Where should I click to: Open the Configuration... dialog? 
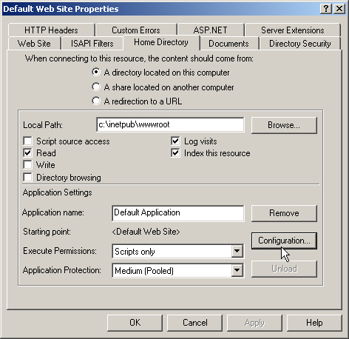click(284, 241)
